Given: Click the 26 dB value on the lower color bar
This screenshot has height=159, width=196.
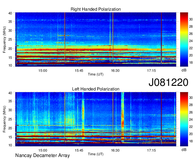Looking at the screenshot, I should tap(191, 112).
